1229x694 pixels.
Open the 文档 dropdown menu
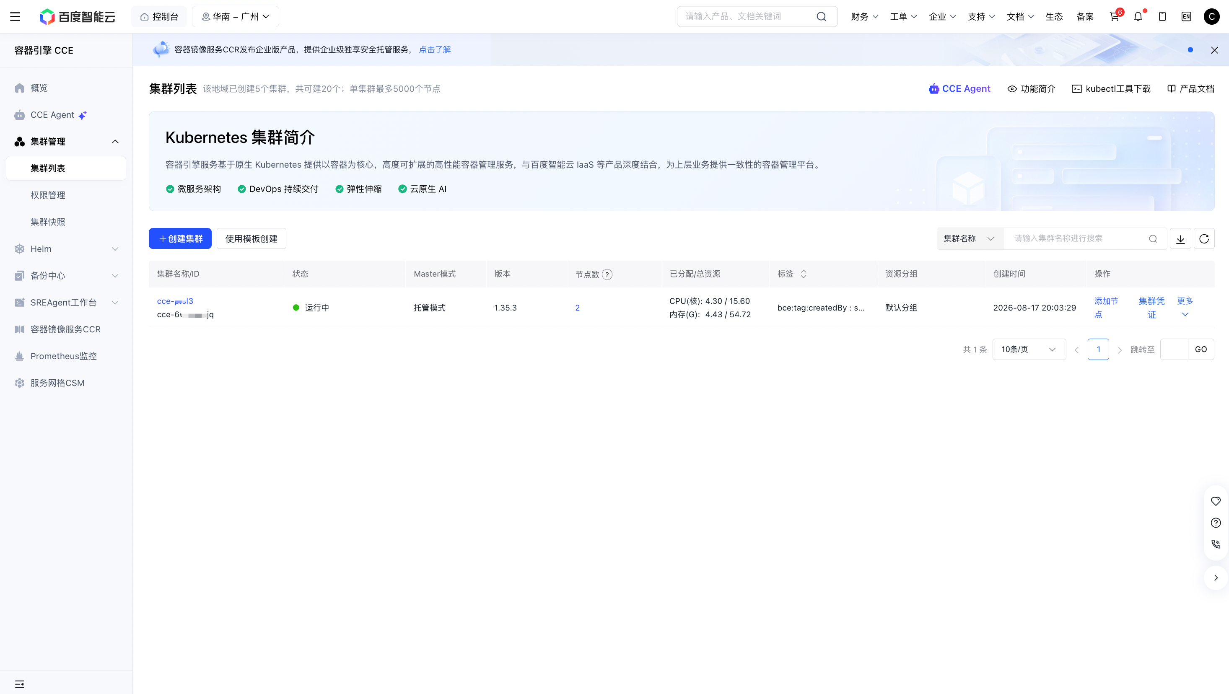[1020, 17]
